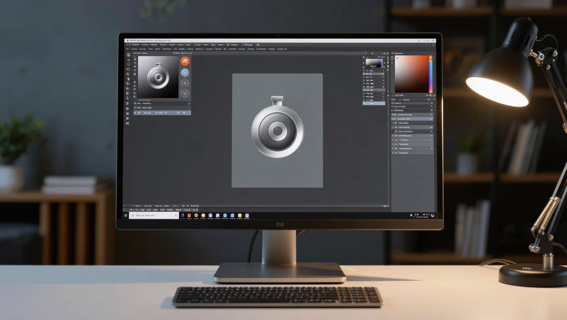Image resolution: width=567 pixels, height=320 pixels.
Task: Toggle the red indicator box above layers list
Action: pyautogui.click(x=432, y=106)
